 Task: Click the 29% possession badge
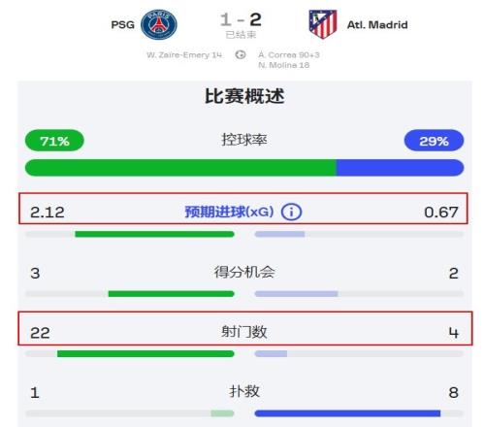pyautogui.click(x=434, y=141)
